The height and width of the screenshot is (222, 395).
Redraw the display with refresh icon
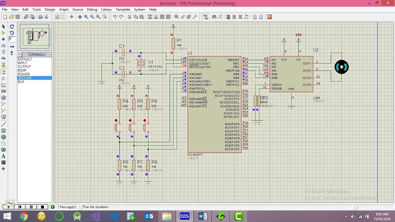pos(57,17)
